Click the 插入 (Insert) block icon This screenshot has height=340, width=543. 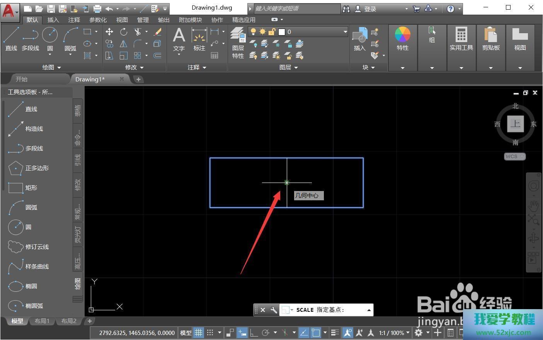pyautogui.click(x=359, y=39)
